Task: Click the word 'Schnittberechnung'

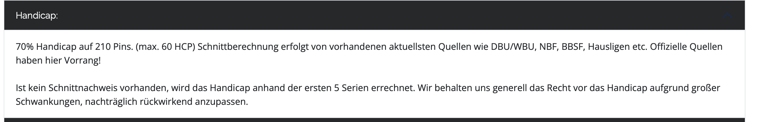Action: [238, 47]
